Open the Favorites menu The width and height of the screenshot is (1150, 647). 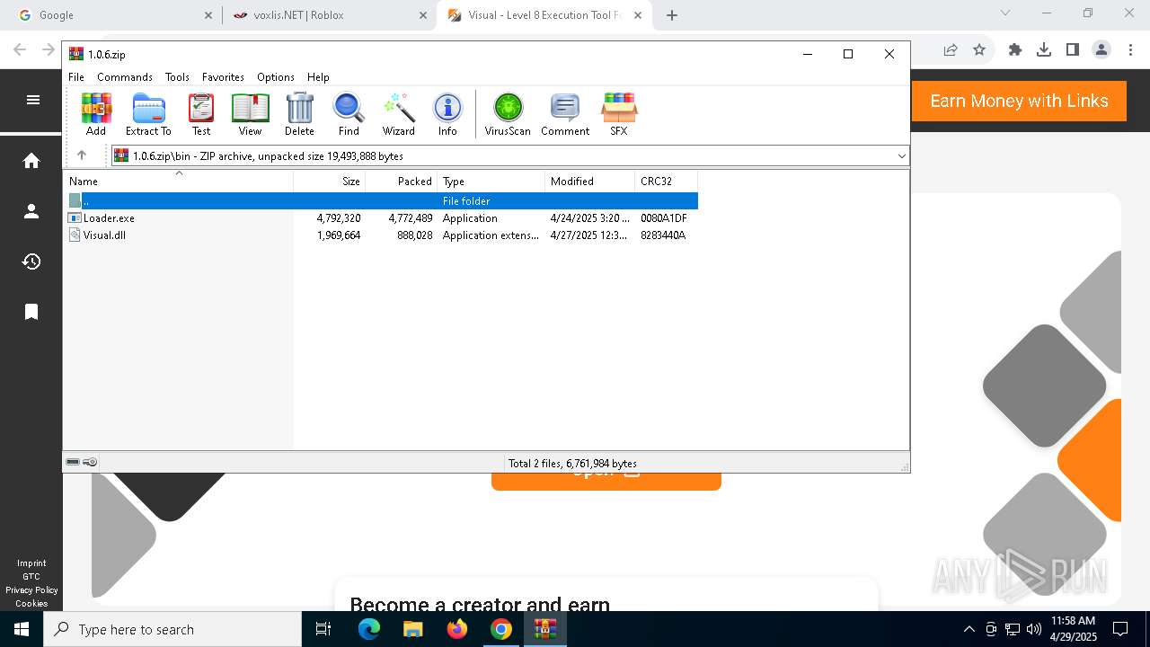223,77
